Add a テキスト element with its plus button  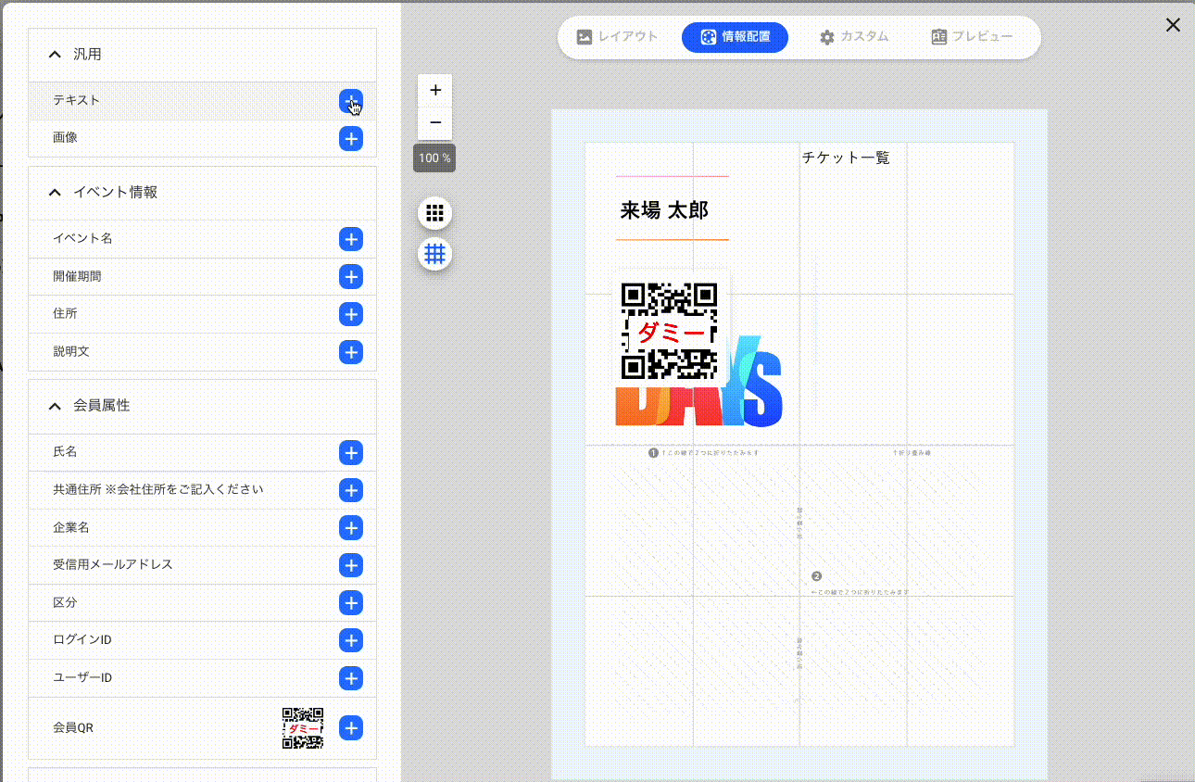click(x=350, y=101)
